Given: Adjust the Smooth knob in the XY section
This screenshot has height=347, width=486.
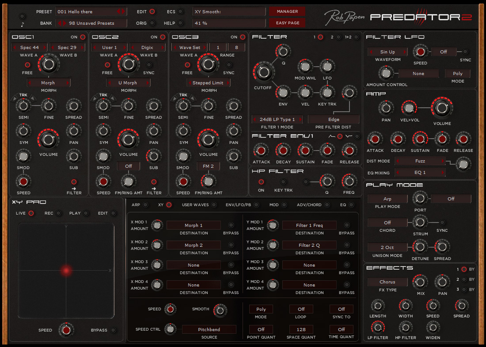Looking at the screenshot, I should click(x=220, y=310).
